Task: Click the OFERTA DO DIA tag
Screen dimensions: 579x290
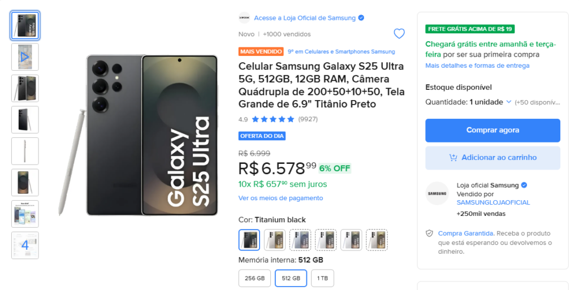Action: pos(262,136)
